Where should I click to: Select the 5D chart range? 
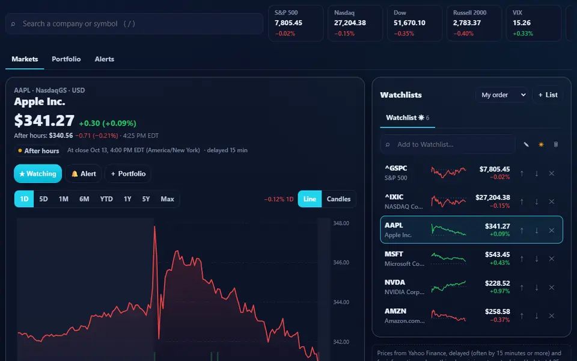click(43, 199)
